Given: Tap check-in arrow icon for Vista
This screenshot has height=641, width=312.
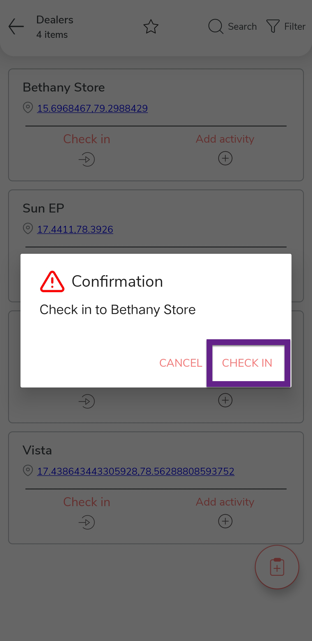Looking at the screenshot, I should [x=87, y=522].
